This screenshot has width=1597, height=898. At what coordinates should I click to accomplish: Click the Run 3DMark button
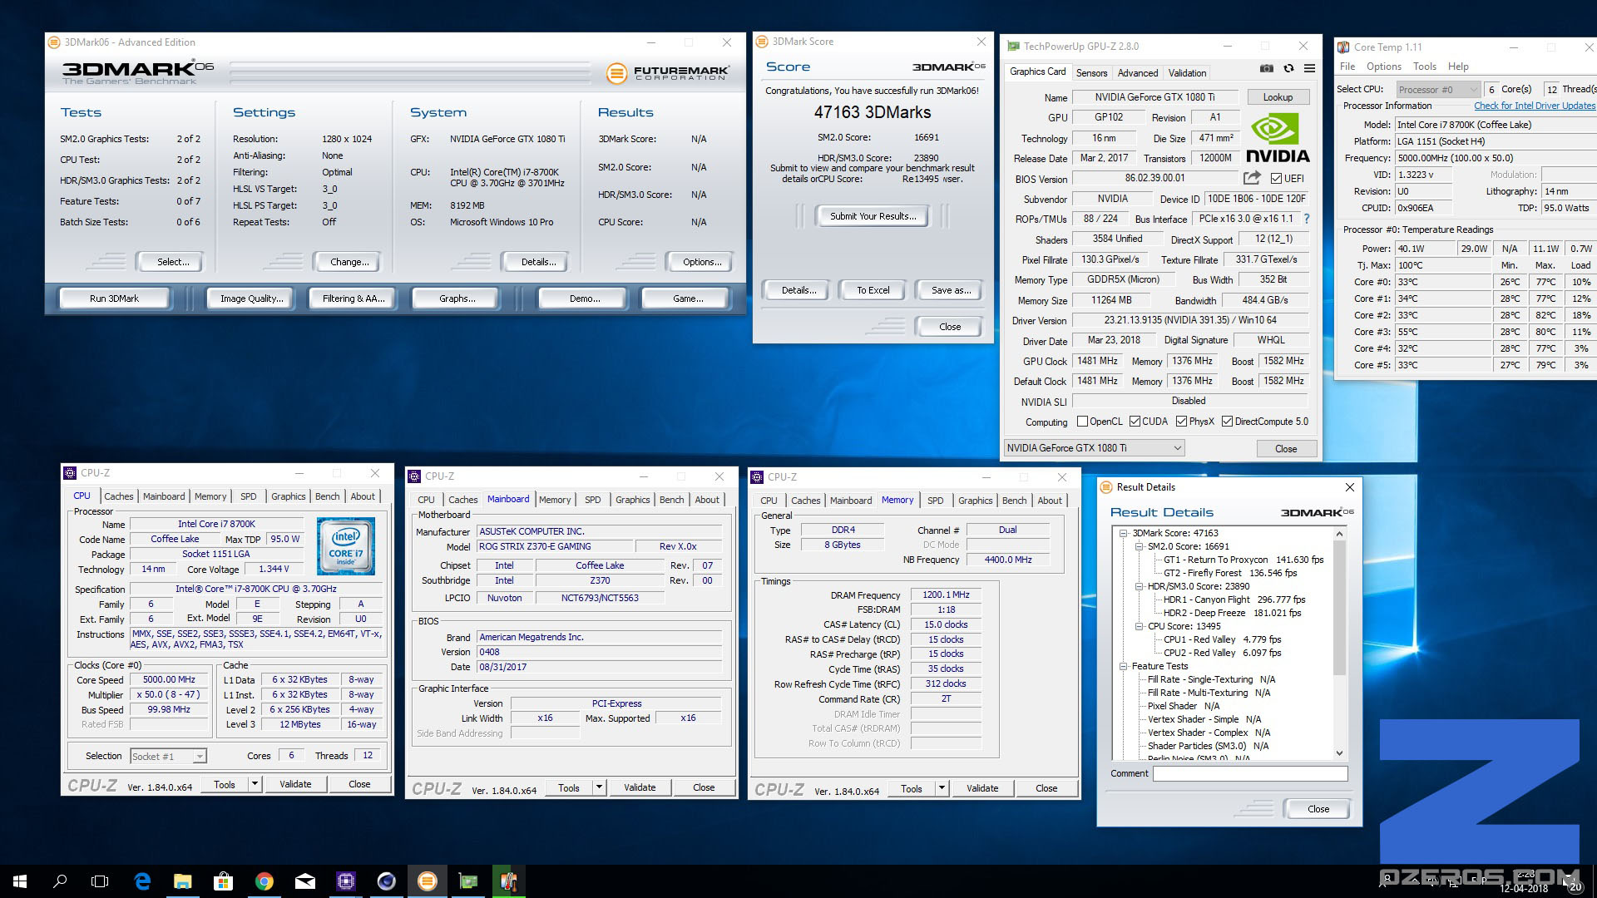(x=115, y=299)
